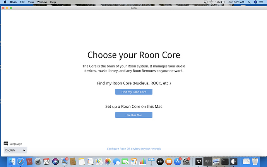Image resolution: width=267 pixels, height=167 pixels.
Task: Open App Store in the Dock
Action: coord(178,161)
